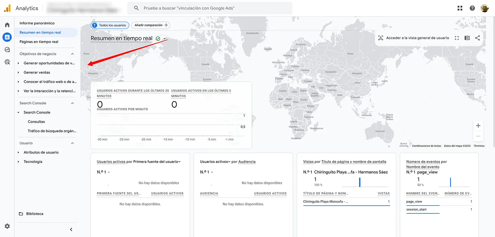Open Analytics help via question mark icon

point(472,8)
